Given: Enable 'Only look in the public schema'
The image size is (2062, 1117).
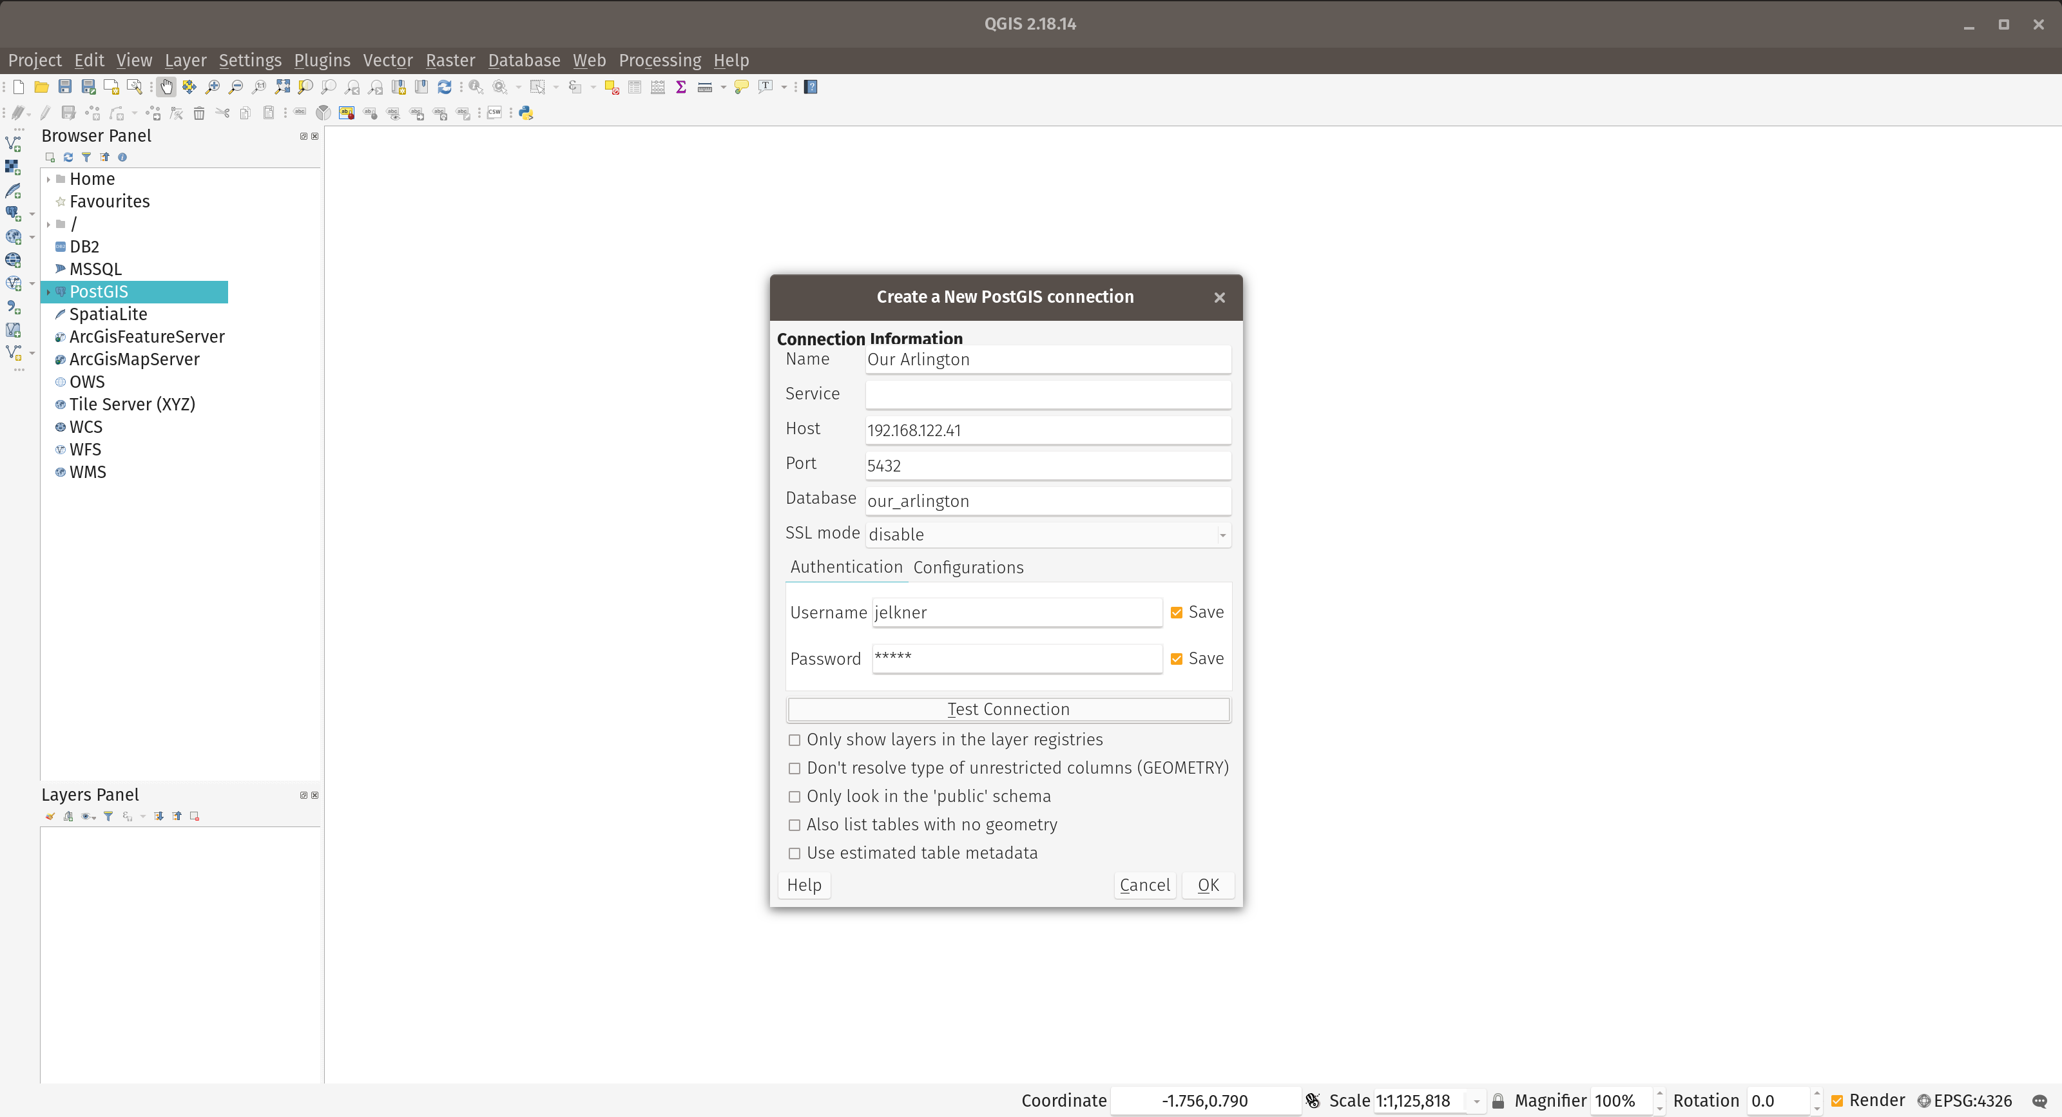Looking at the screenshot, I should click(x=794, y=797).
